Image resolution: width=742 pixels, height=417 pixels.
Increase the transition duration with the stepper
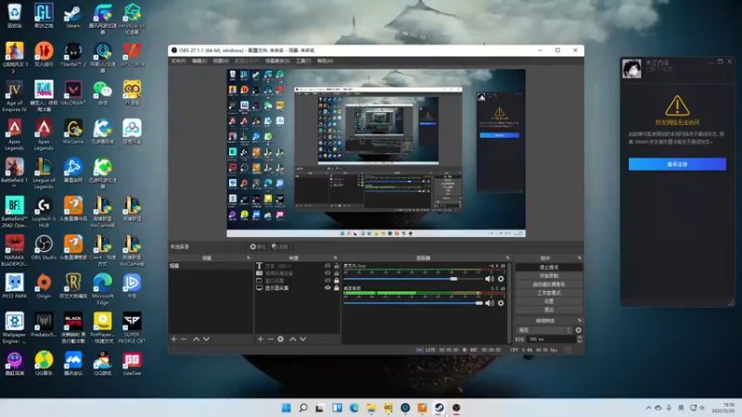pos(579,337)
